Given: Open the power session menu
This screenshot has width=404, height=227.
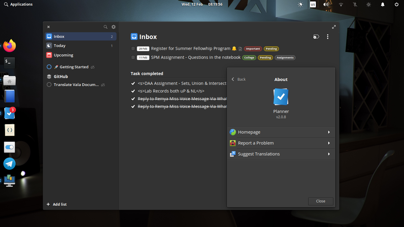Looking at the screenshot, I should (x=397, y=4).
